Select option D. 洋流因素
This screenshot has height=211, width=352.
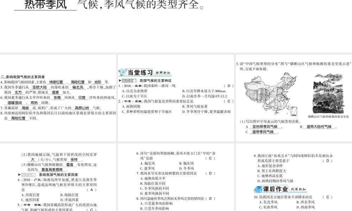coord(69,200)
